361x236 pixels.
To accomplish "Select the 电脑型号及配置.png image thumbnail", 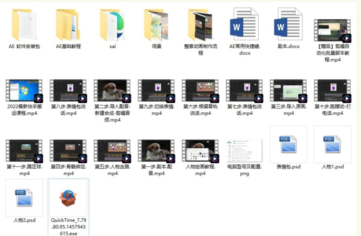I will click(244, 151).
